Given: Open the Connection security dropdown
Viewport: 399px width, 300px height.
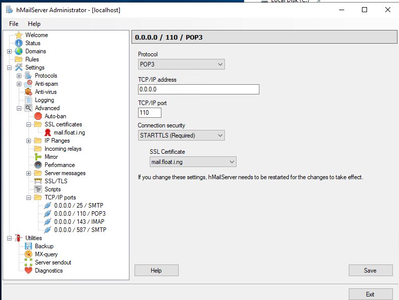Looking at the screenshot, I should (x=181, y=136).
